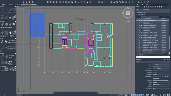Select the Linear Dimension tool

pyautogui.click(x=2, y=48)
